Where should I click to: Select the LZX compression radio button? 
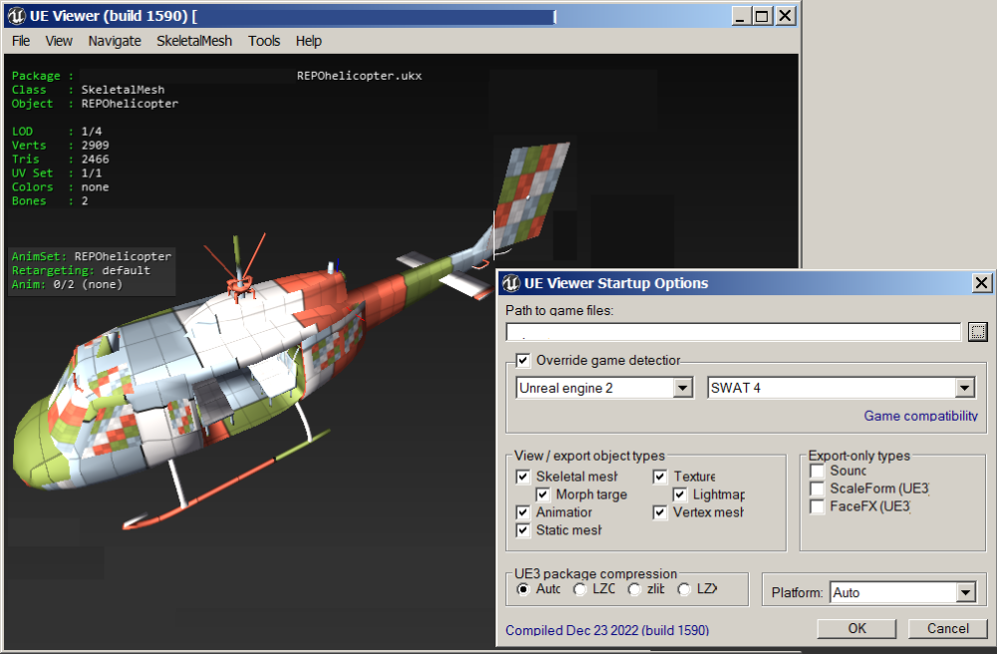click(684, 589)
